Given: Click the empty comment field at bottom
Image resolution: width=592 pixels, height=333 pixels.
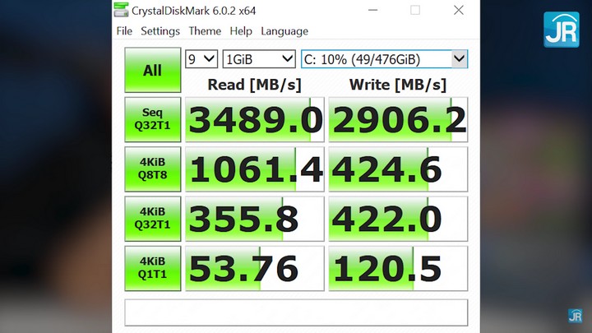Looking at the screenshot, I should click(x=296, y=312).
